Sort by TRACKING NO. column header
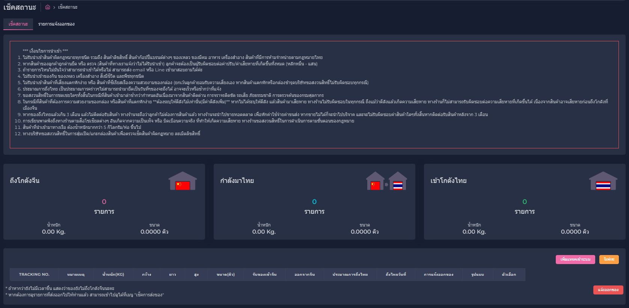Image resolution: width=629 pixels, height=308 pixels. pyautogui.click(x=34, y=275)
